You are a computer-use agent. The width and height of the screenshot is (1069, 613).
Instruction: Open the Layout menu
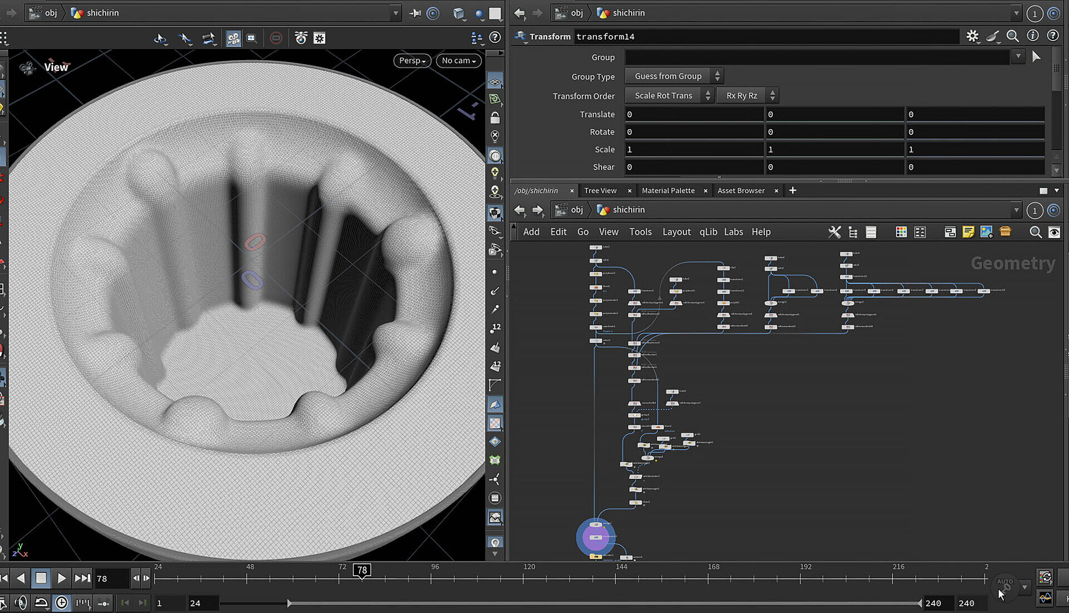click(676, 232)
